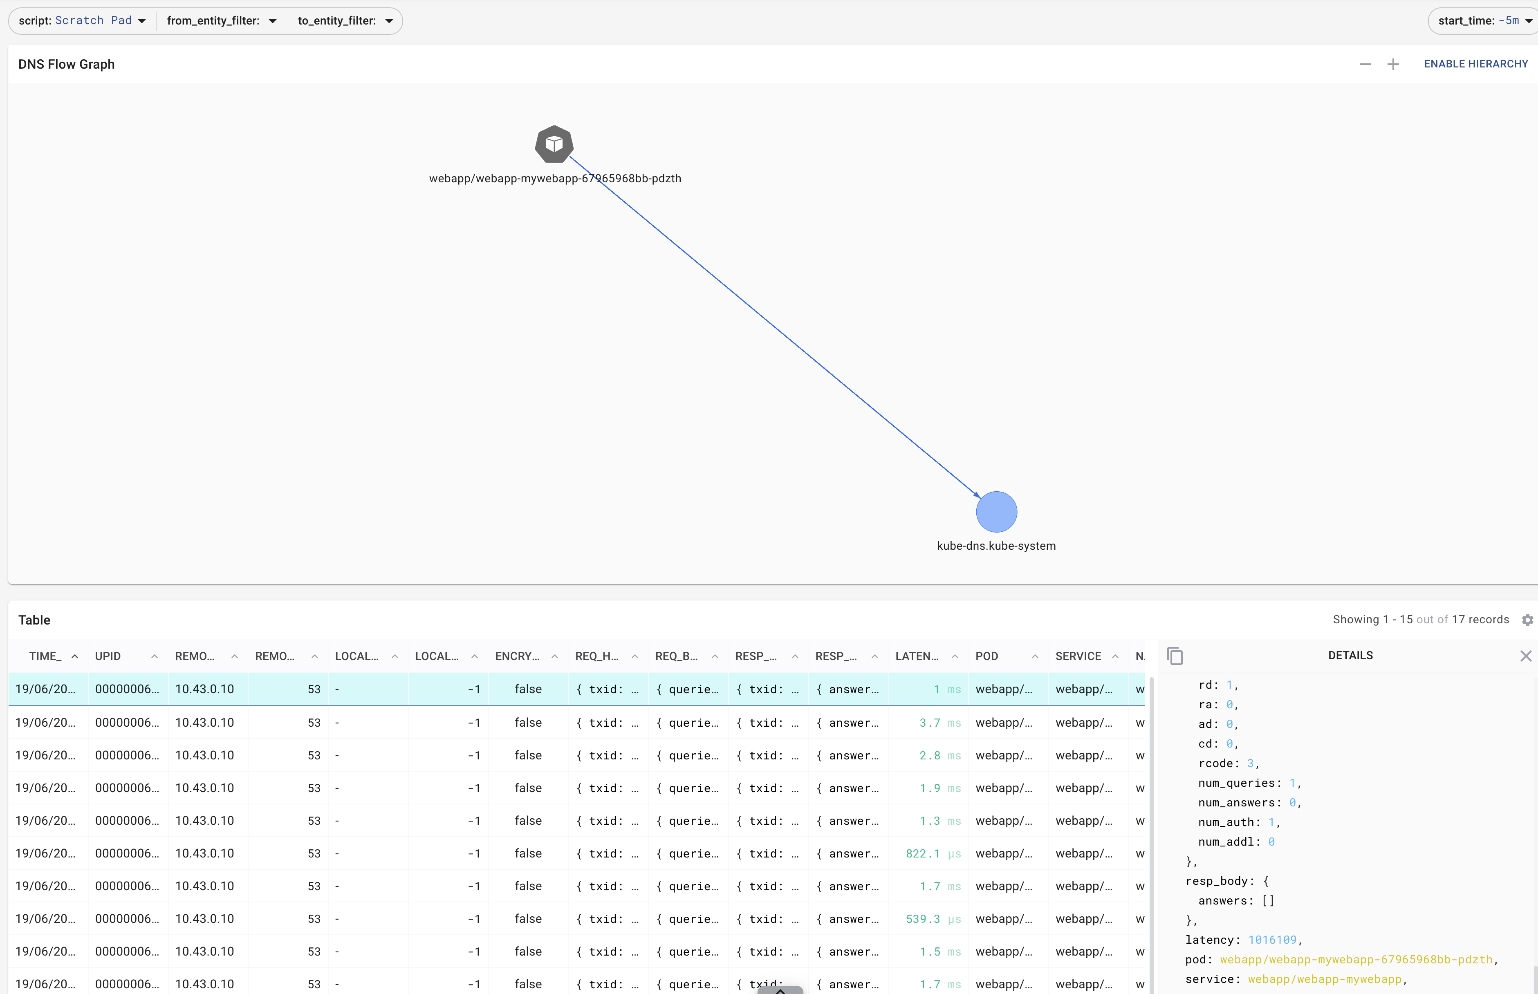Click the webapp pod node label

(555, 179)
